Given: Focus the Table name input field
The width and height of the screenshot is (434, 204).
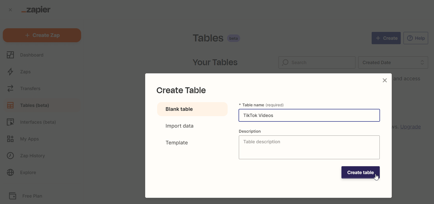Looking at the screenshot, I should coord(309,115).
